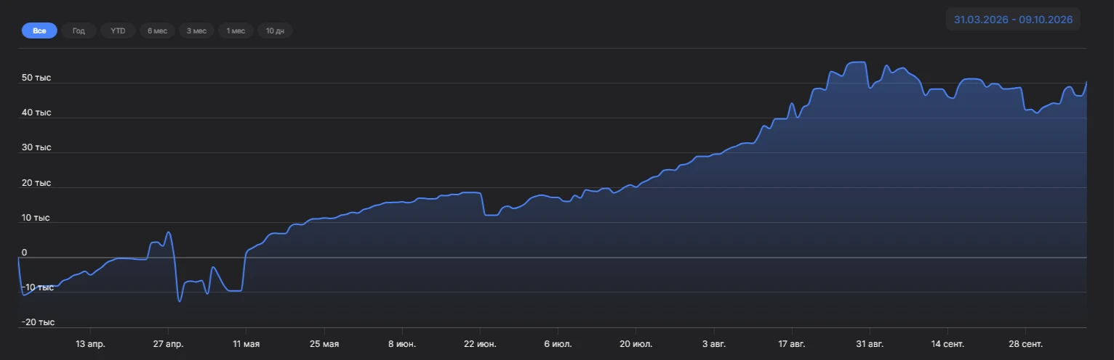Click the '13 апр.' date label
This screenshot has width=1114, height=360.
coord(91,343)
